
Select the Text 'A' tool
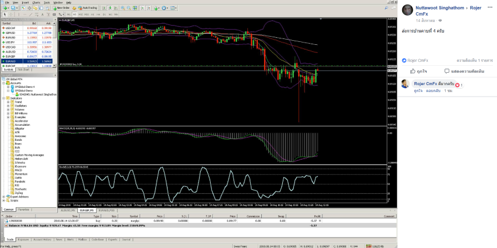tap(42, 15)
